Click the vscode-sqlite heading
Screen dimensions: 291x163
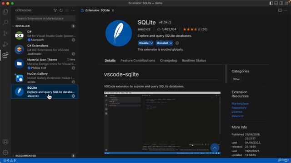pyautogui.click(x=121, y=74)
